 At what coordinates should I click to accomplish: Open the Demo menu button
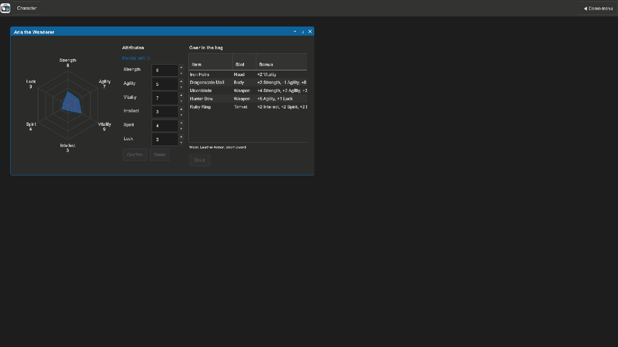tap(598, 8)
